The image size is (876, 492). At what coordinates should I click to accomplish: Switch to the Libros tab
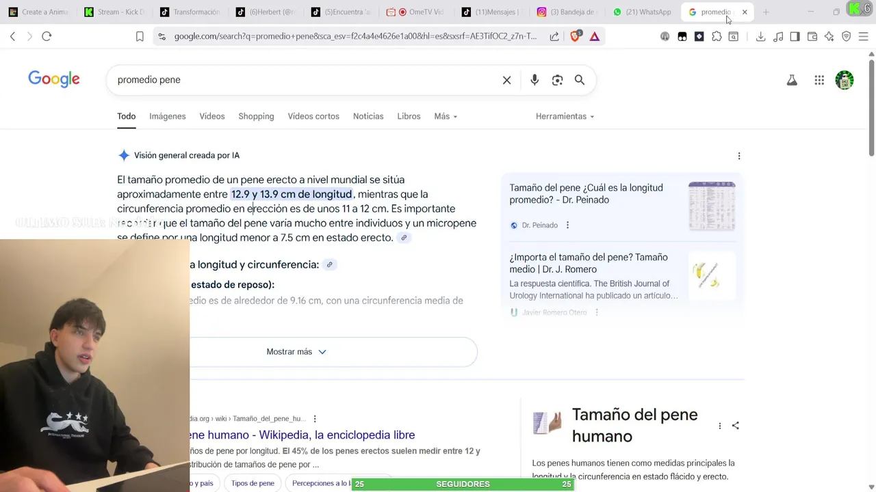(409, 116)
